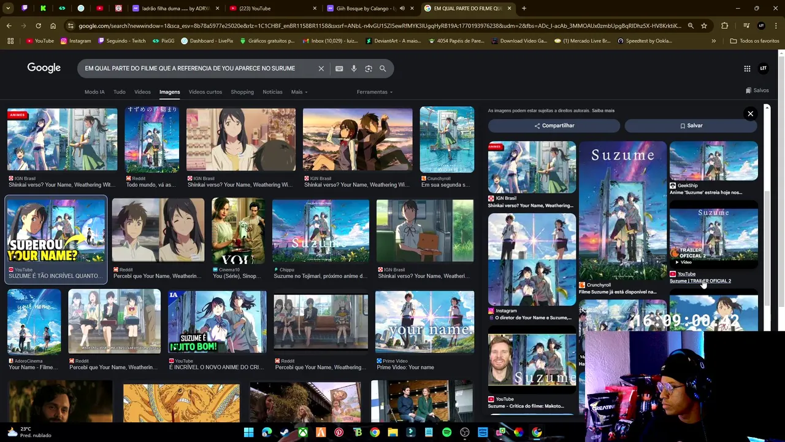Open the bookmarks apps grid shortcut
Image resolution: width=785 pixels, height=442 pixels.
click(x=10, y=41)
